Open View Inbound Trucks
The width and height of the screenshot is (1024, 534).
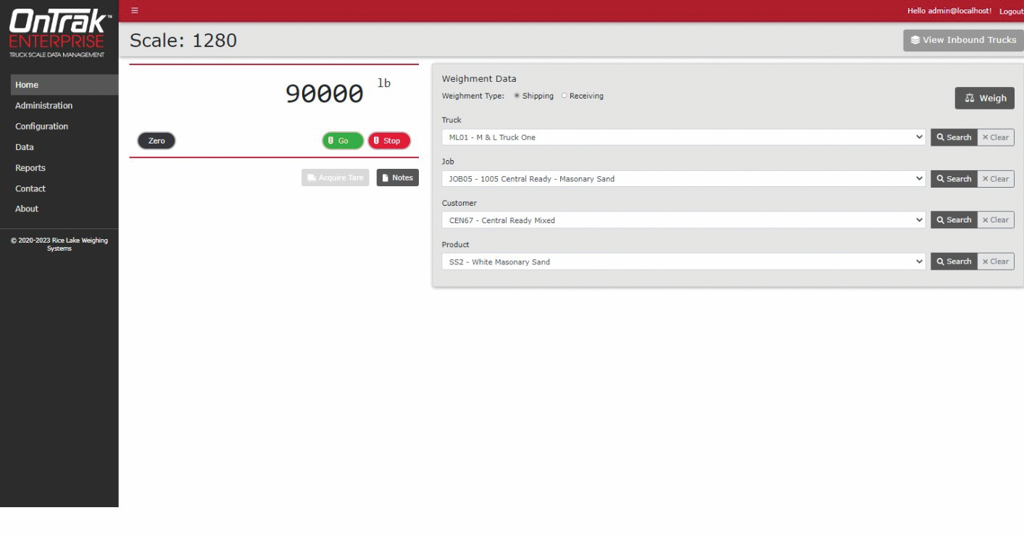coord(962,41)
